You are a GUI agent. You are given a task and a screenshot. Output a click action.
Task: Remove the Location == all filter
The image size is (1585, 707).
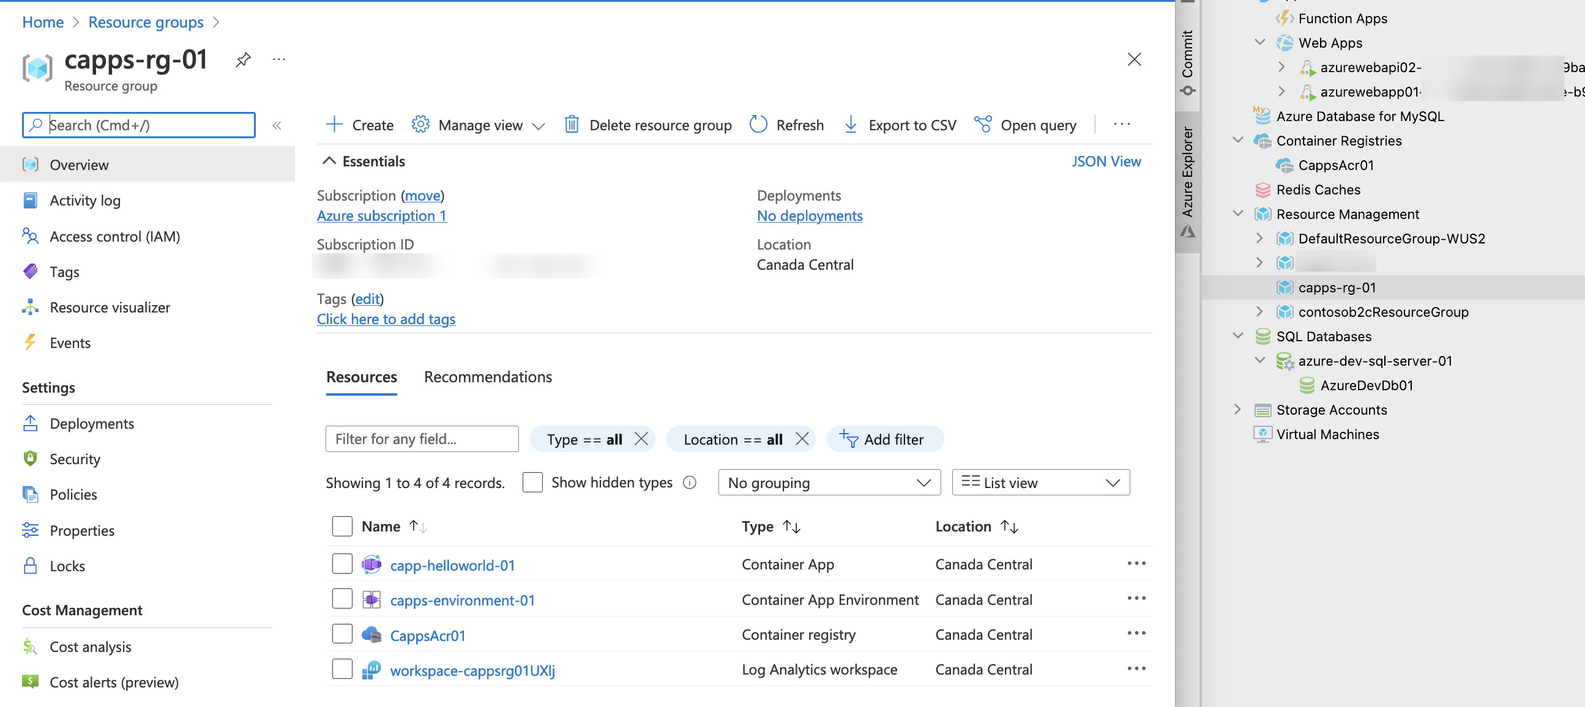802,439
